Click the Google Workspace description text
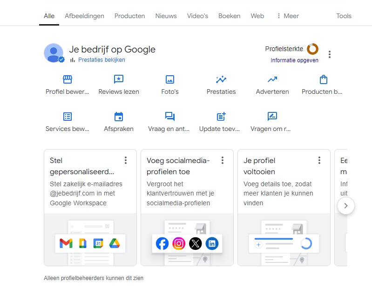This screenshot has width=372, height=300. [x=86, y=194]
